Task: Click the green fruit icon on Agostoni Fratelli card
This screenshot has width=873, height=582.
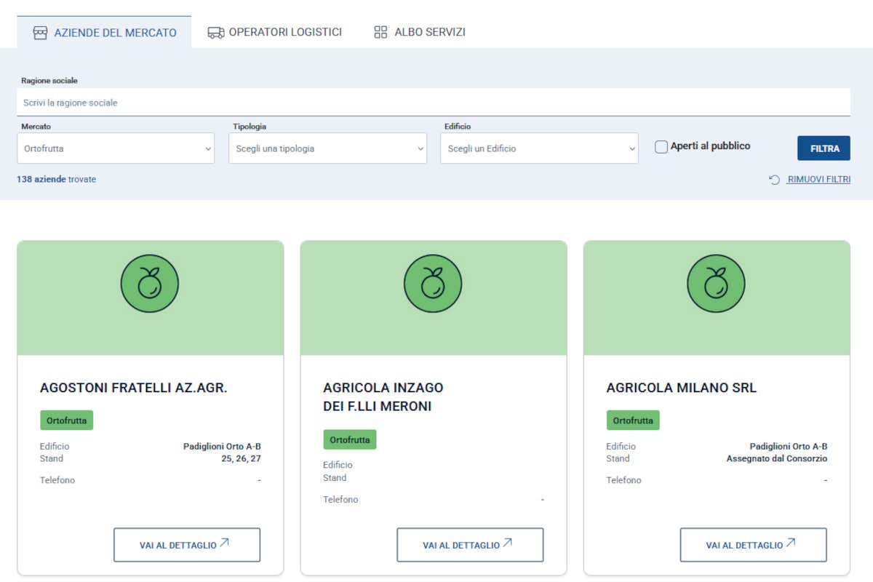Action: point(149,284)
